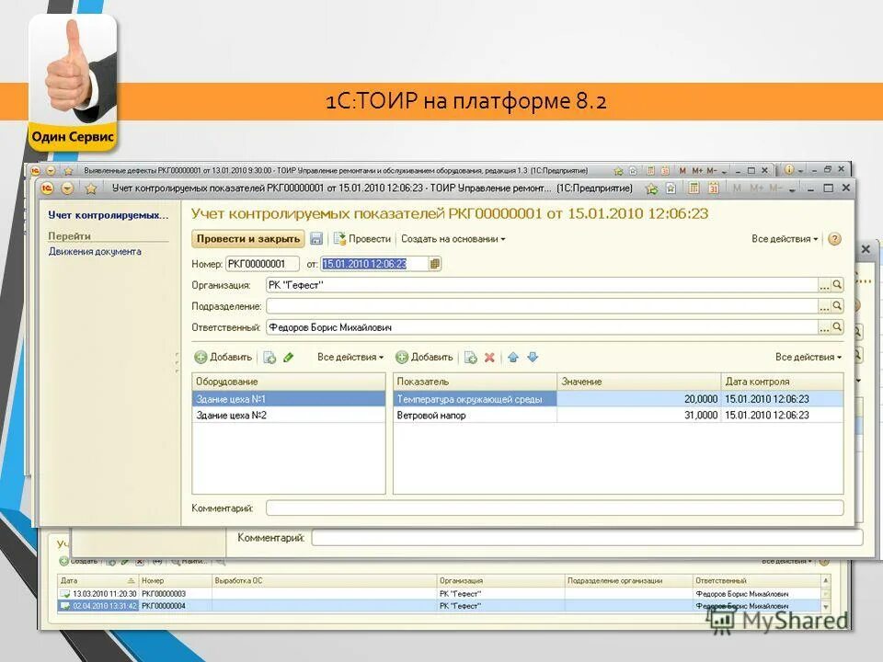Click the info icon in back window title bar

(x=789, y=169)
